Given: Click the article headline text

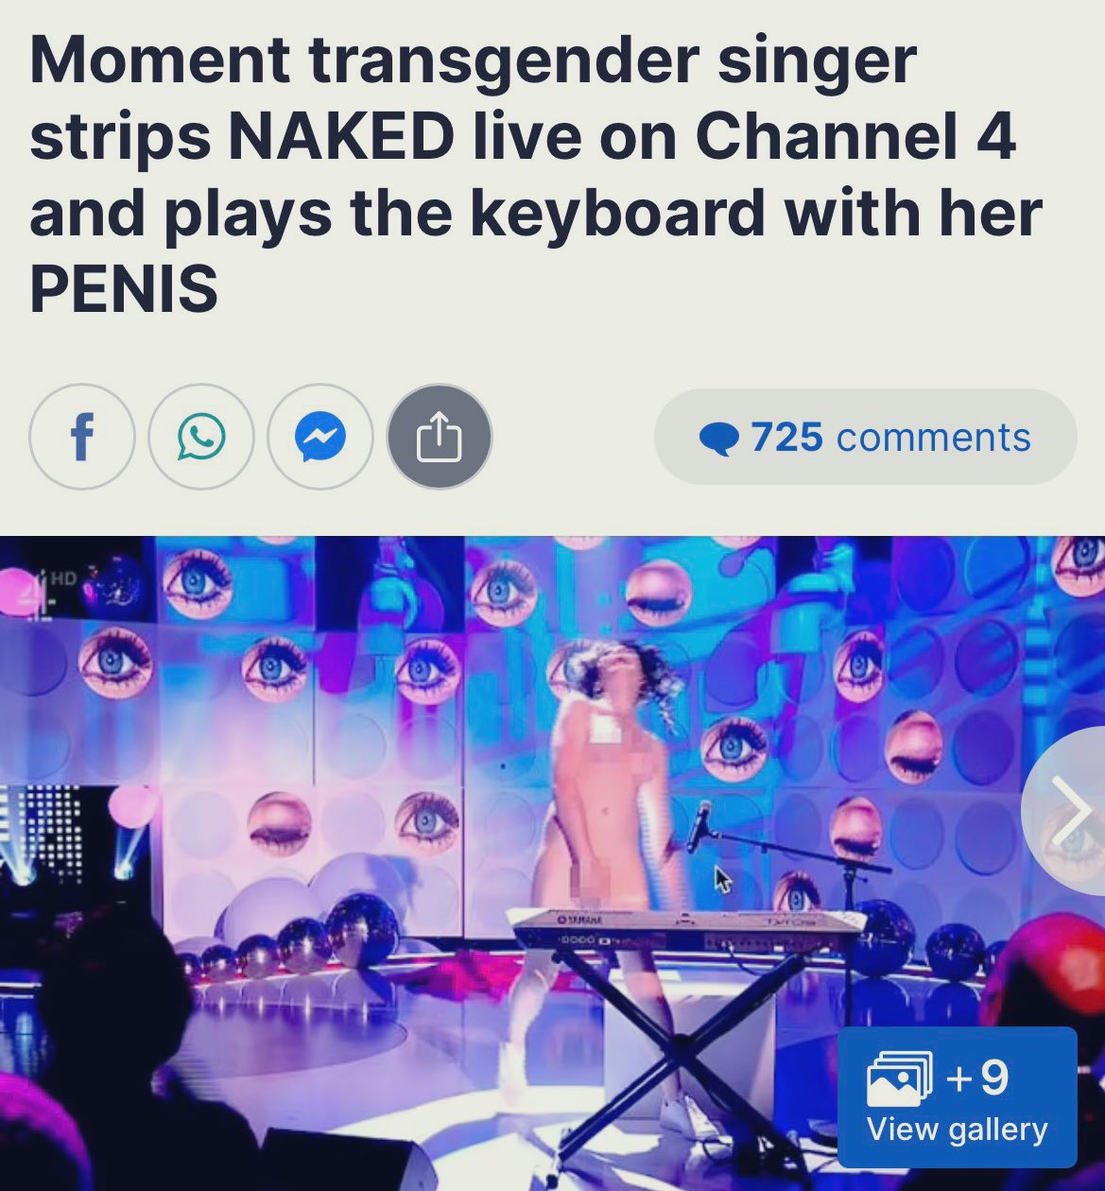Looking at the screenshot, I should (x=536, y=174).
